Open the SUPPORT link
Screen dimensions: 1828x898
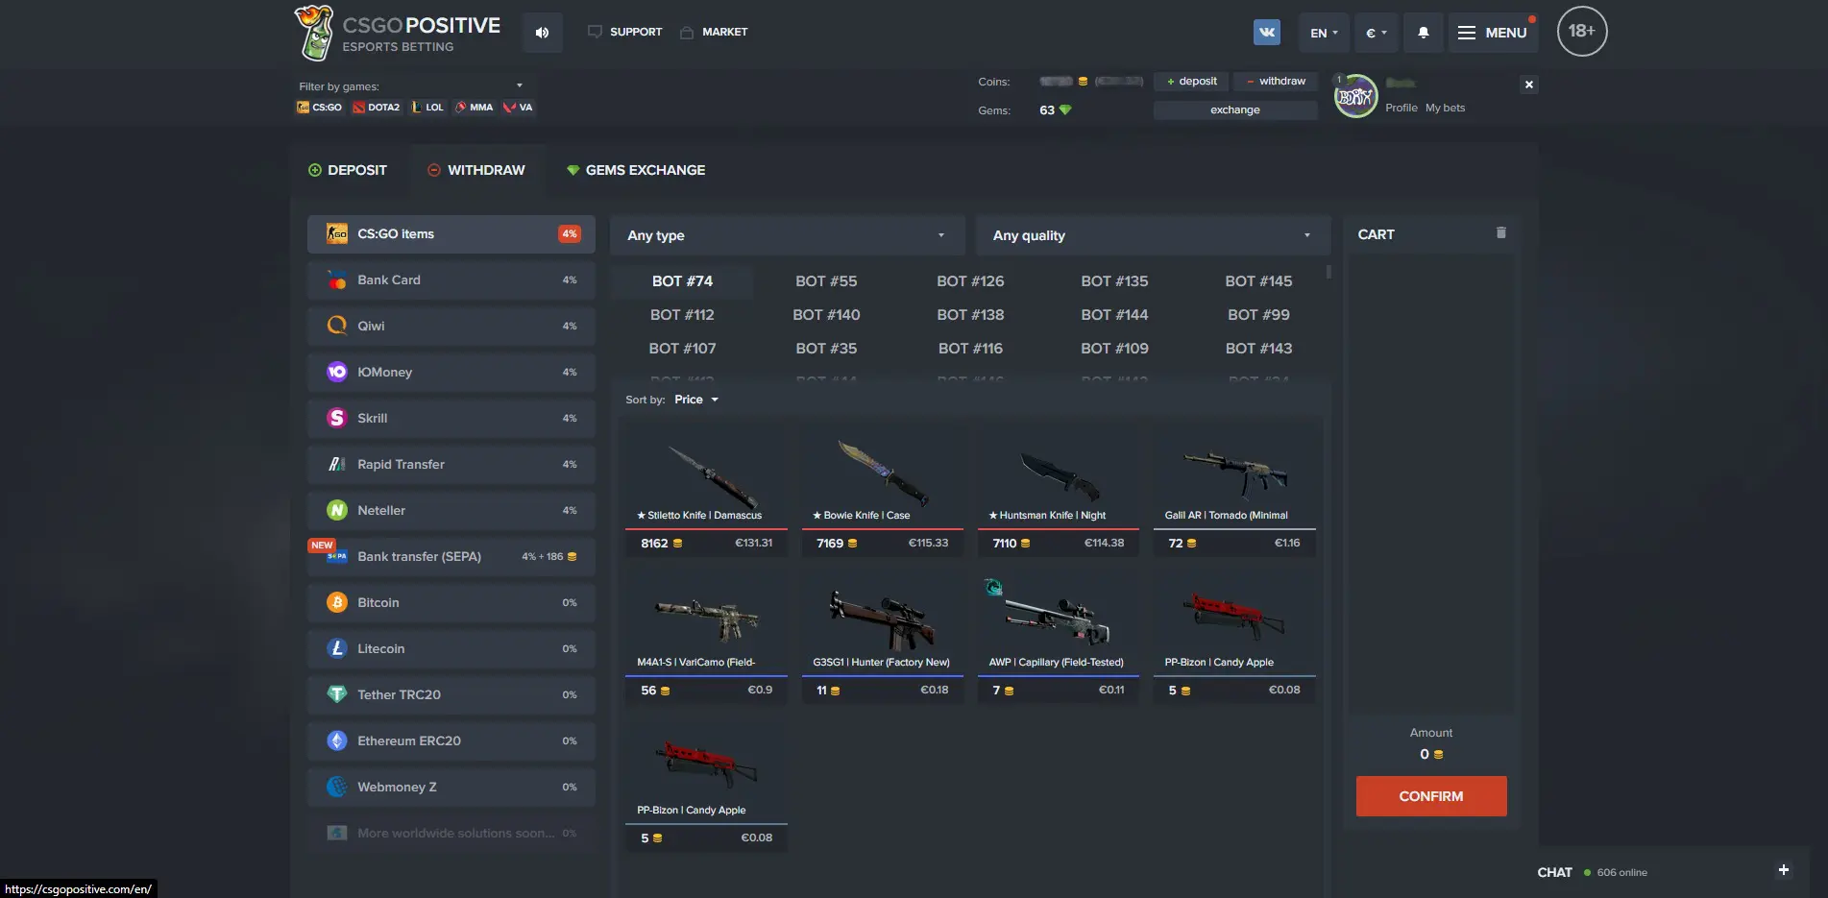(625, 32)
